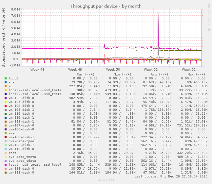This screenshot has height=184, width=212.
Task: Click the 'Week 50' x-axis label
Action: pos(113,70)
